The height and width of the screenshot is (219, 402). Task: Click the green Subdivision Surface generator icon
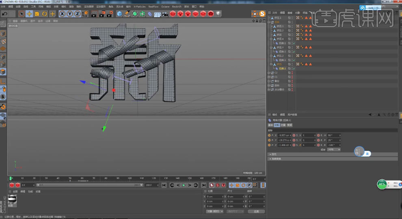[x=135, y=14]
